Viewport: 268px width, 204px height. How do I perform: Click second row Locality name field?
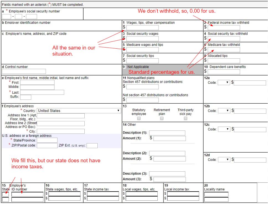click(x=216, y=199)
